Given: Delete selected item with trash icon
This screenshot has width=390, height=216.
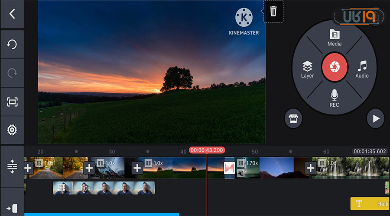Looking at the screenshot, I should click(x=273, y=11).
